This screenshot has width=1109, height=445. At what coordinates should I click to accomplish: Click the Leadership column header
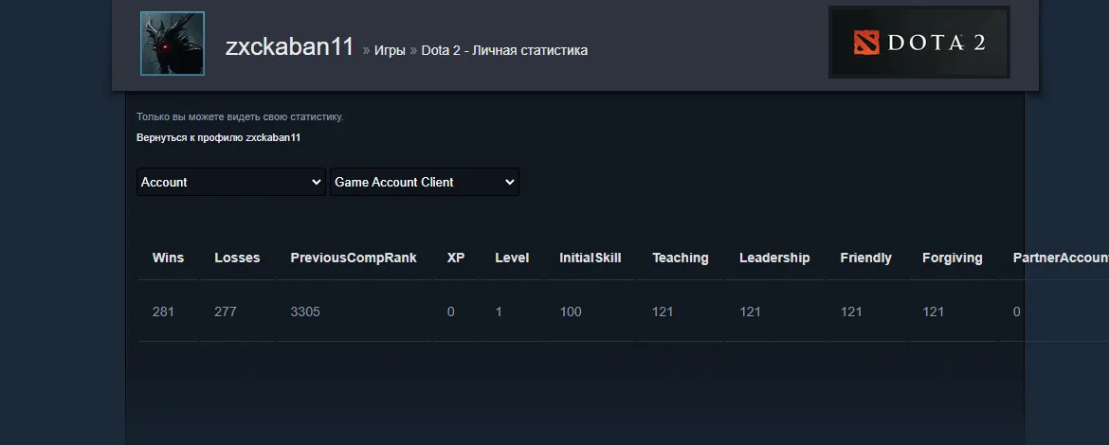[774, 258]
